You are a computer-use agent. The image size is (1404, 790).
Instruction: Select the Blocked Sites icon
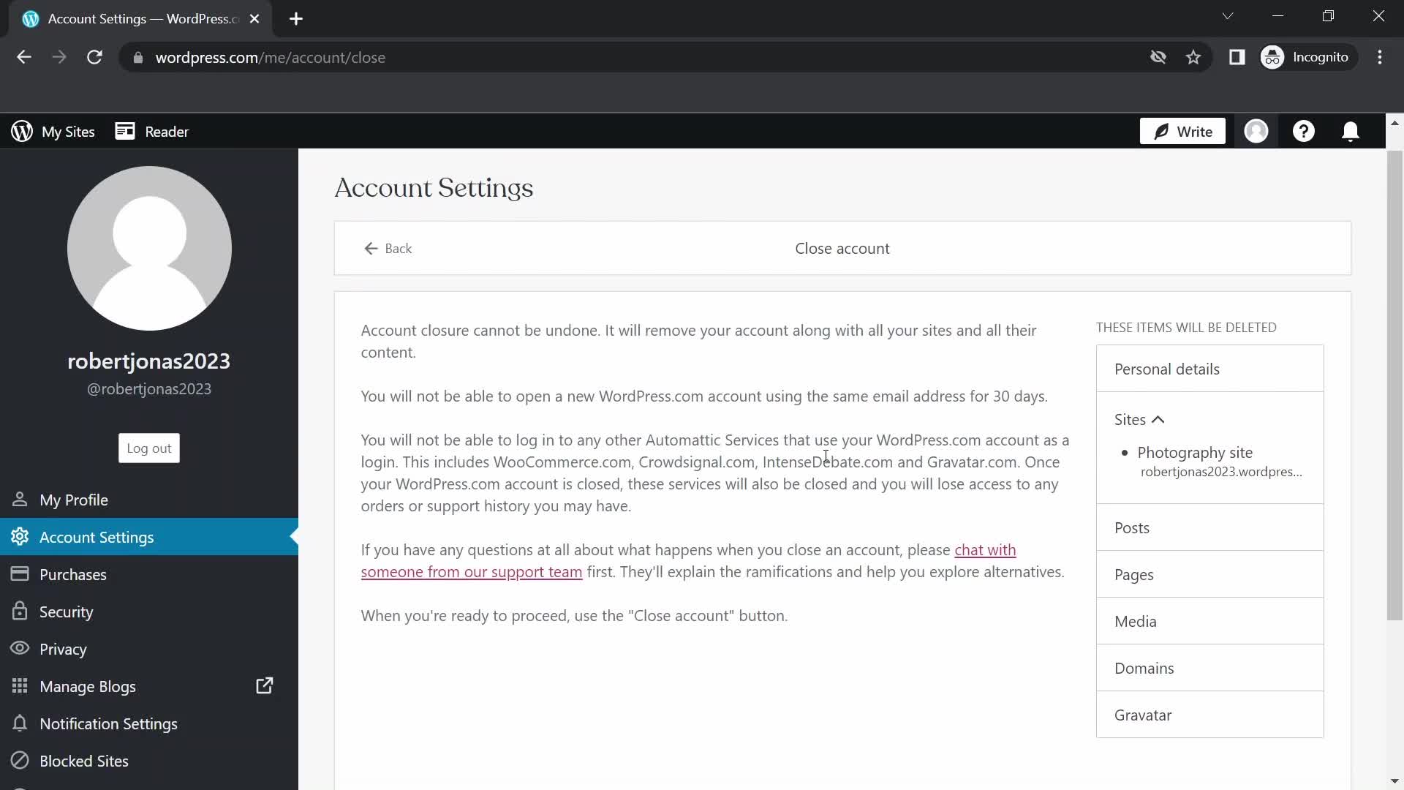[20, 761]
